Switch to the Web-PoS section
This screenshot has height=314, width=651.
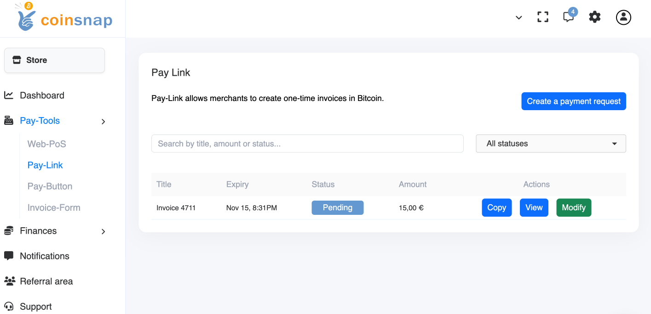46,144
